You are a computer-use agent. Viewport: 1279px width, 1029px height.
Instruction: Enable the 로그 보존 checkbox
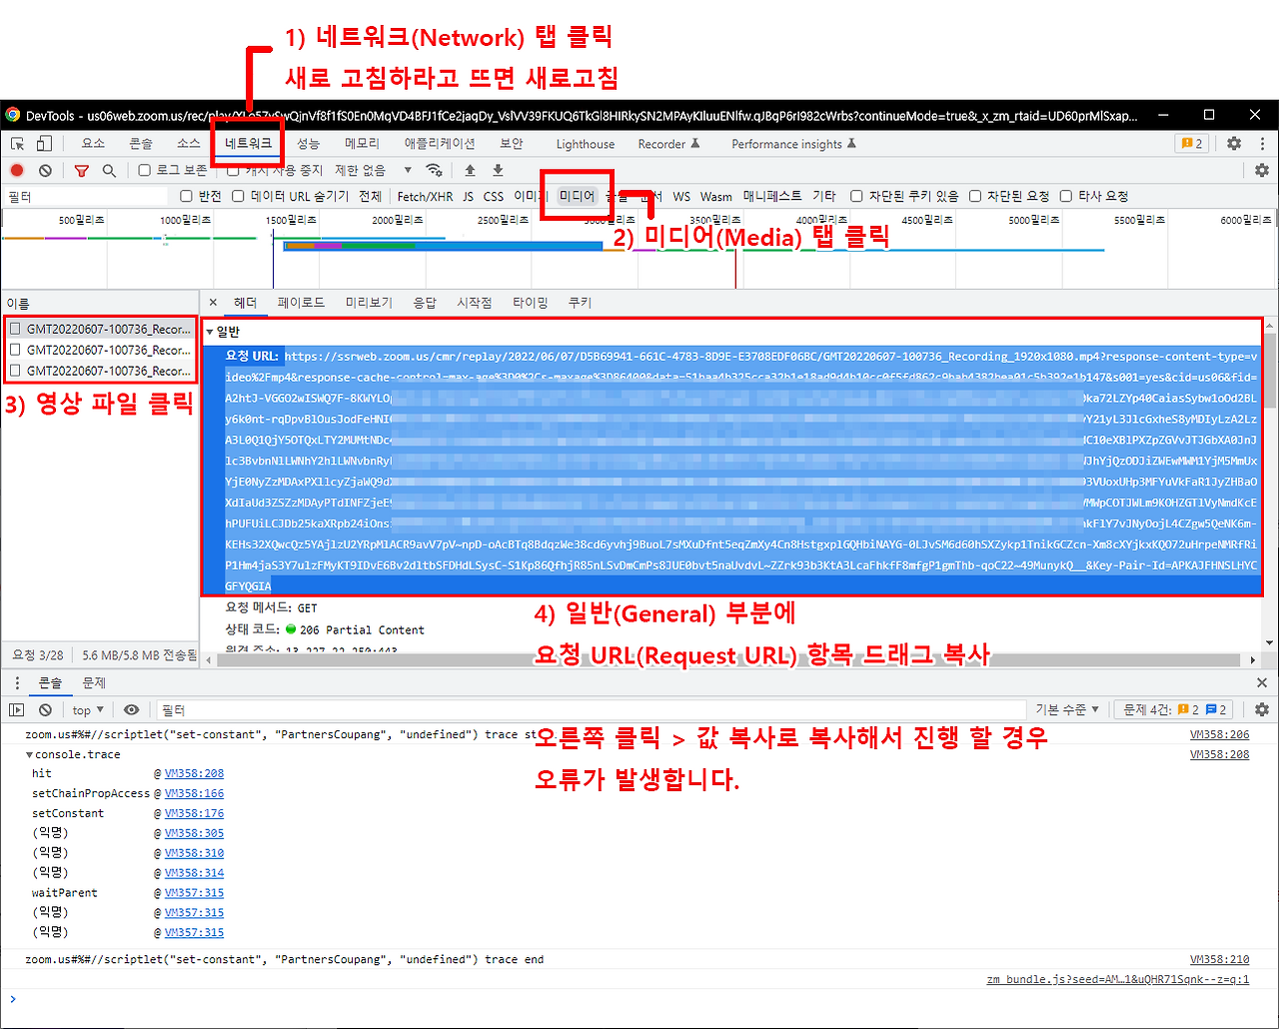(x=144, y=170)
